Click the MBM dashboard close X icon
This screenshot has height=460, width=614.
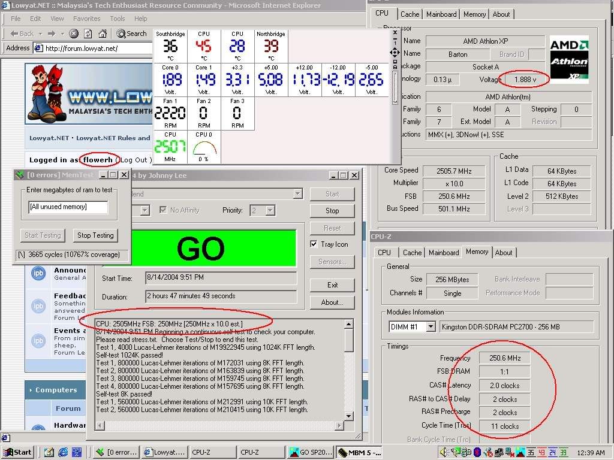[395, 33]
